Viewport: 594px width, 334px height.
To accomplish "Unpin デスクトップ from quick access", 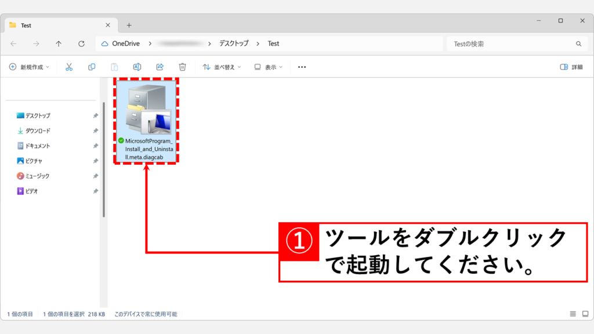I will 96,115.
